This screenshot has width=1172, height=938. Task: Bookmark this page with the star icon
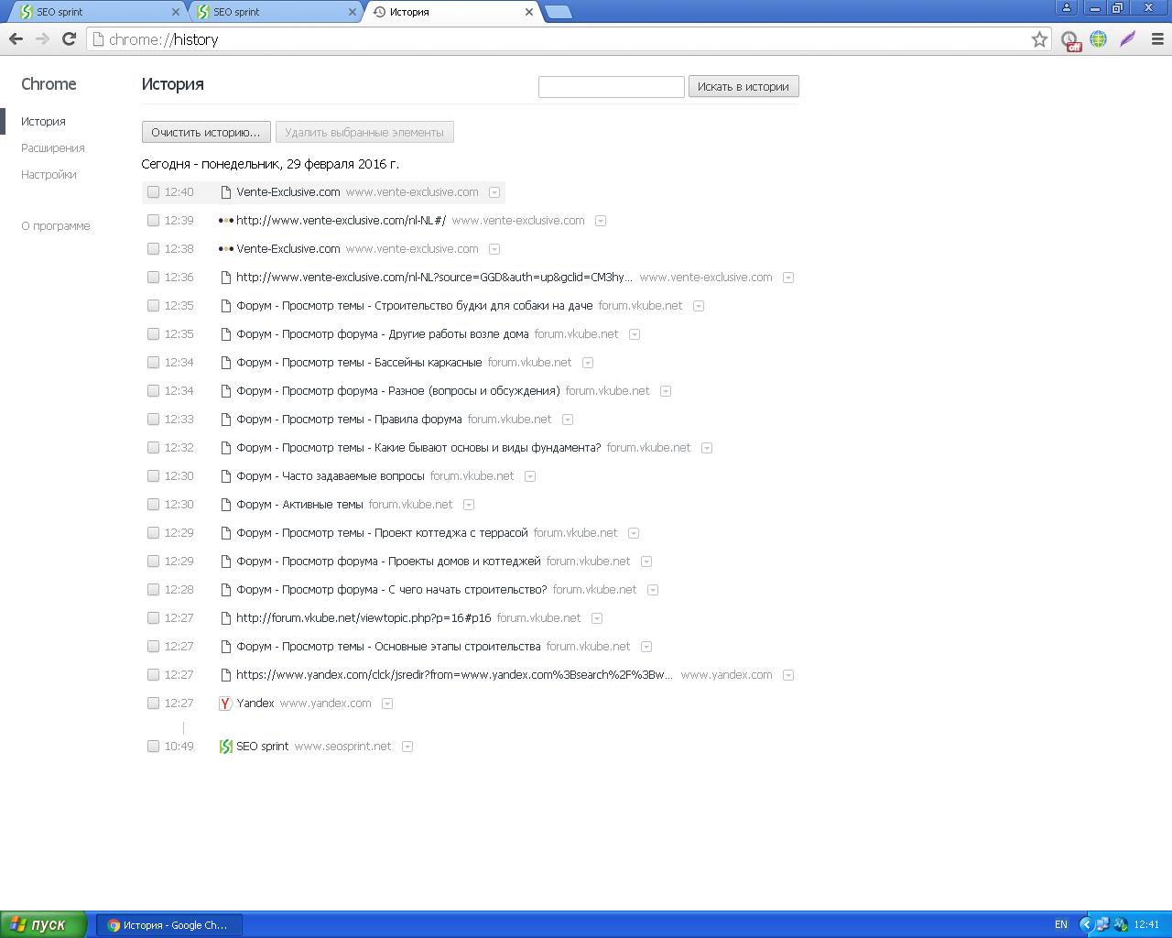tap(1039, 39)
